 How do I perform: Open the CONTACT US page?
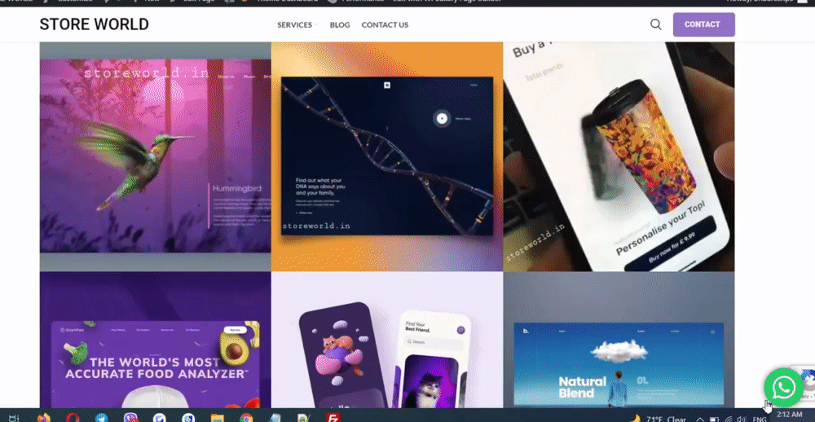(x=385, y=25)
